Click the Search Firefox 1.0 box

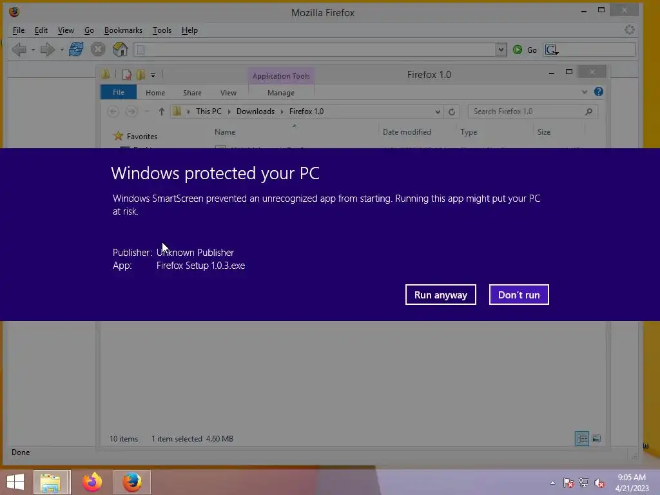pyautogui.click(x=532, y=112)
